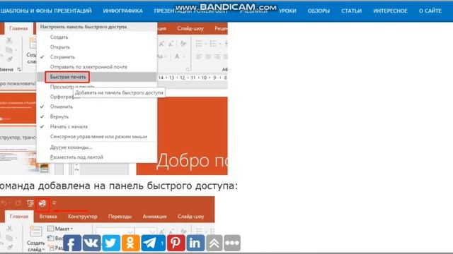Toggle the checked Начать с начала entry
Image resolution: width=453 pixels, height=254 pixels.
pyautogui.click(x=97, y=126)
